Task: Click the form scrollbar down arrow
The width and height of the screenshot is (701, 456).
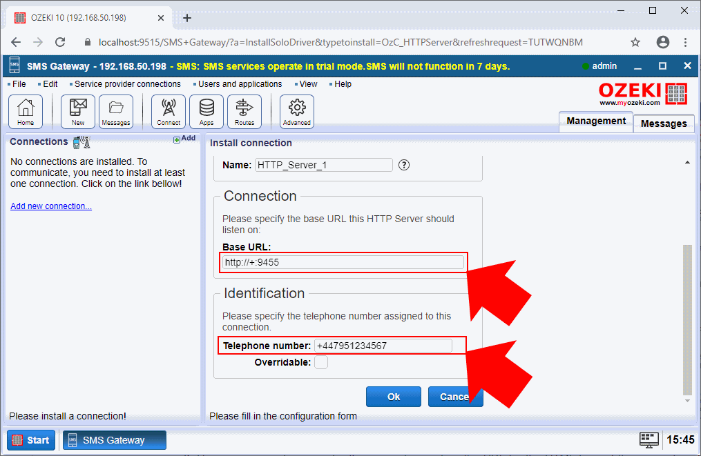Action: pyautogui.click(x=687, y=401)
